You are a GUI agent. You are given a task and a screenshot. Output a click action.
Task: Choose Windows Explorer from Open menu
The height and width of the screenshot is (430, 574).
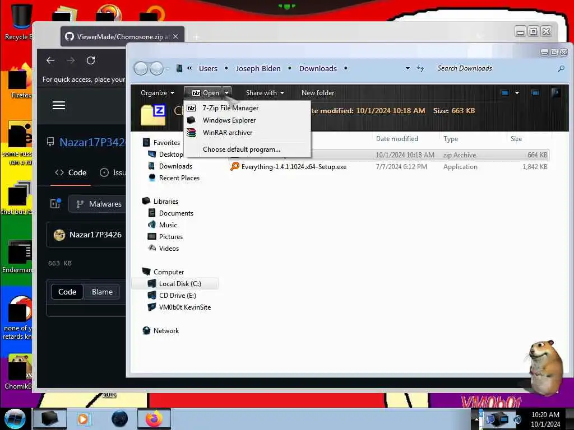click(x=229, y=120)
